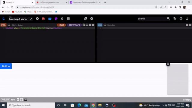Viewport: 192px width, 108px height.
Task: Run the code with the play icon
Action: click(37, 19)
